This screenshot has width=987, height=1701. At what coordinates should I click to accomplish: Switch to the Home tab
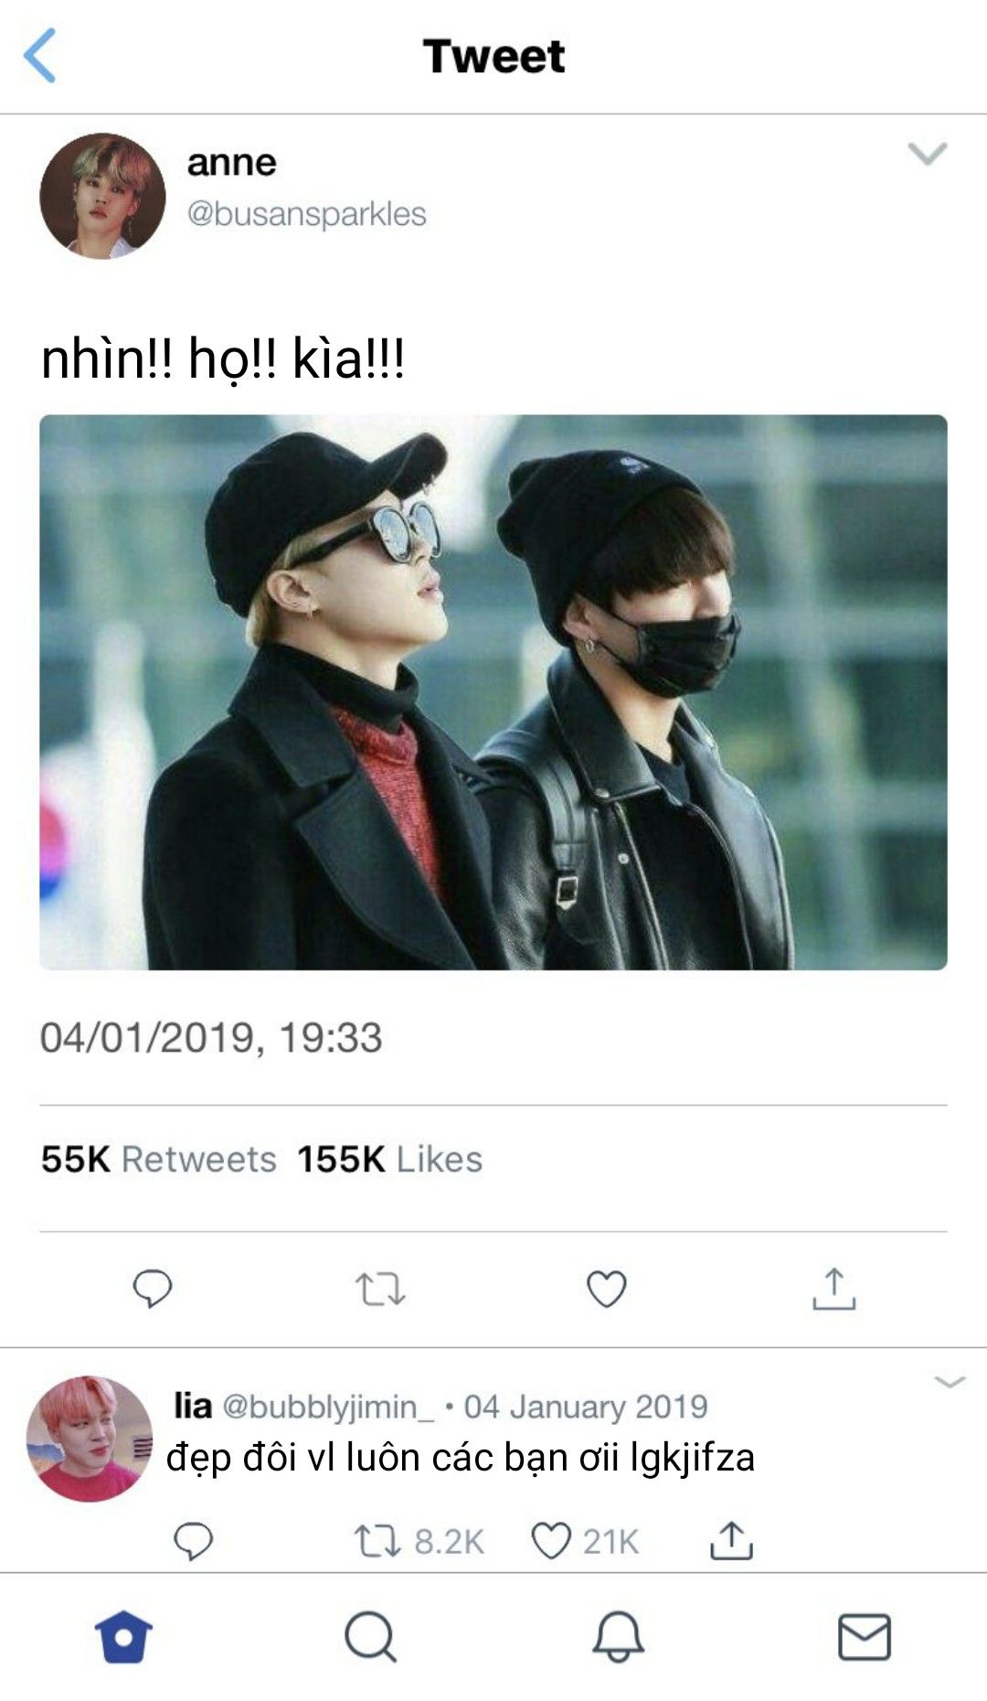123,1636
